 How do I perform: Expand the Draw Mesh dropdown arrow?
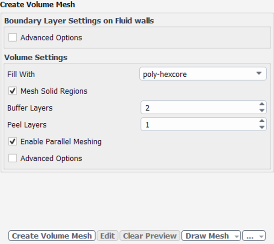pos(236,236)
